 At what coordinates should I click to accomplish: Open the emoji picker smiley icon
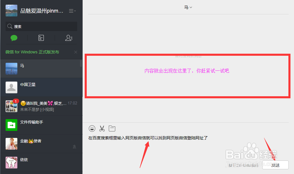tap(92, 129)
